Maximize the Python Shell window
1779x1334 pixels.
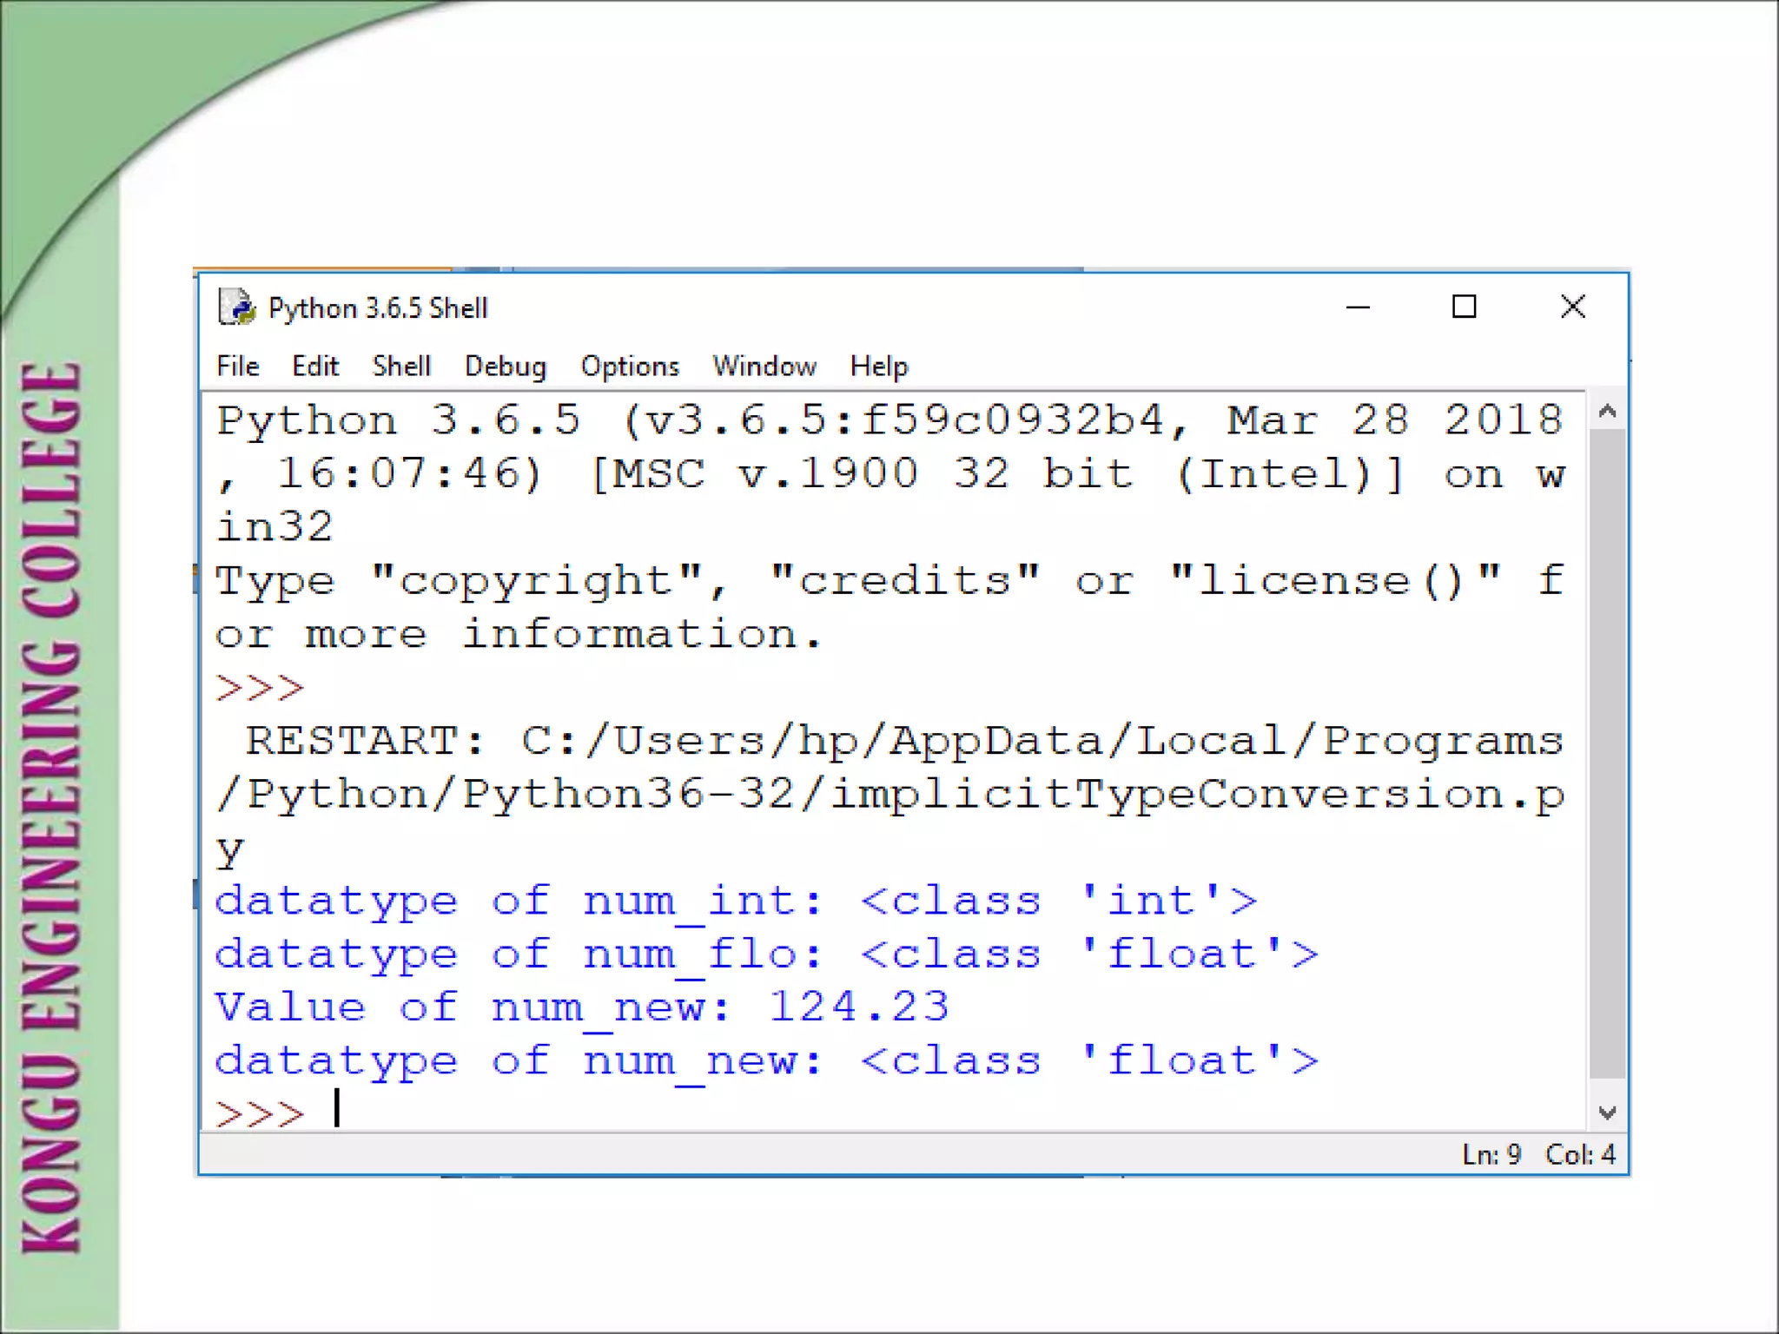(x=1465, y=307)
